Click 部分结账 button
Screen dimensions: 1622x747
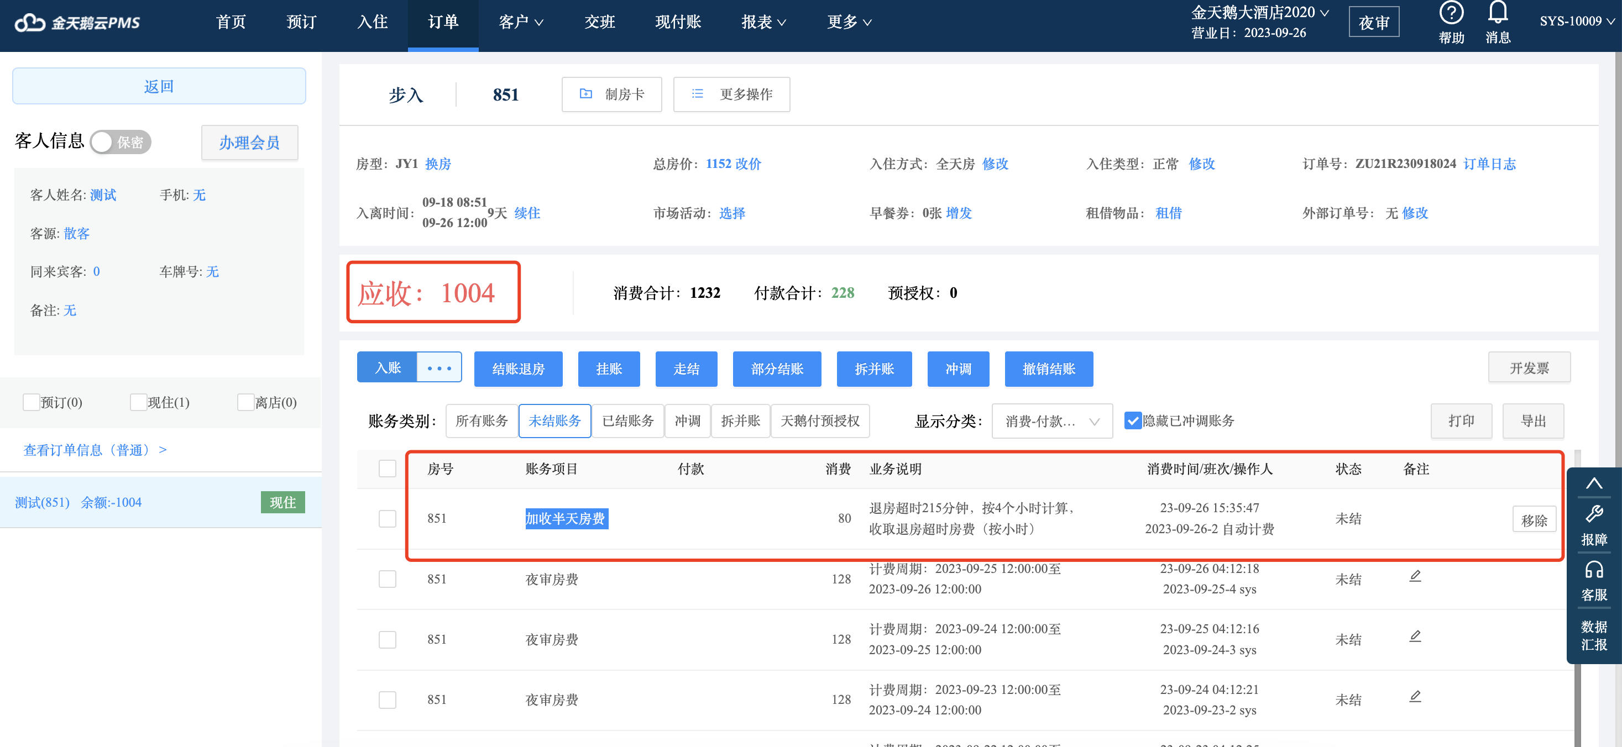[777, 369]
